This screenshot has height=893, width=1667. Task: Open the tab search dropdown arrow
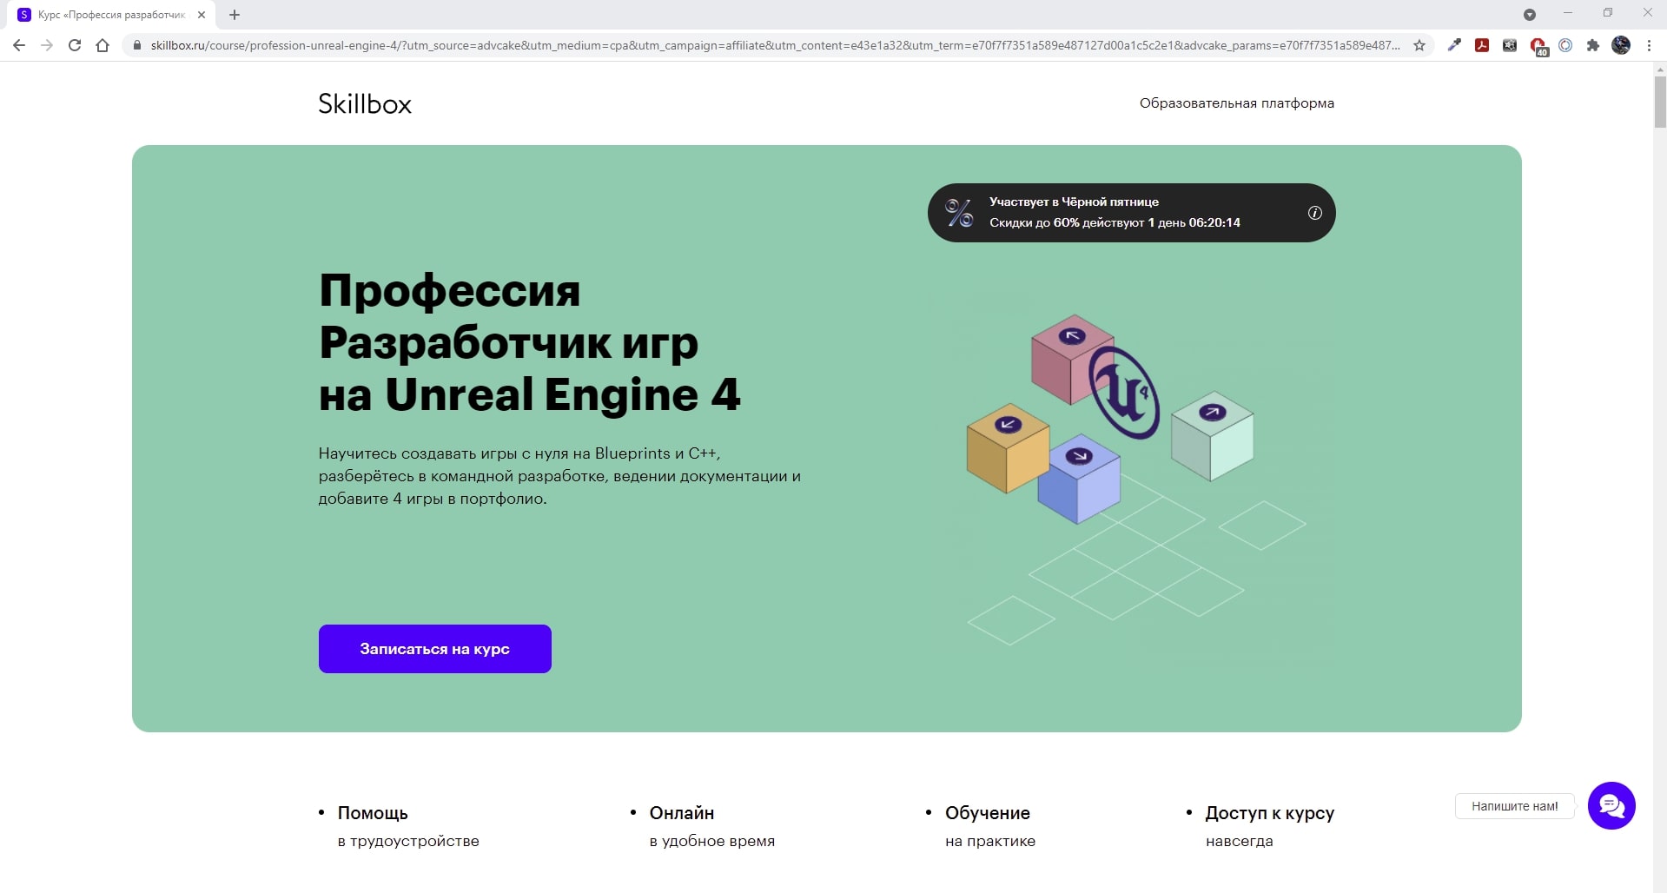pyautogui.click(x=1530, y=15)
